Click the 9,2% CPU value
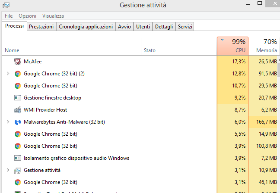 click(x=240, y=98)
